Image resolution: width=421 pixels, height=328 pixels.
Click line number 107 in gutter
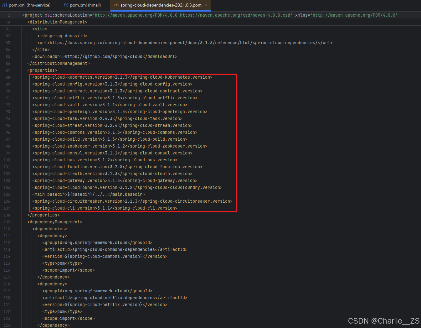tap(7, 208)
